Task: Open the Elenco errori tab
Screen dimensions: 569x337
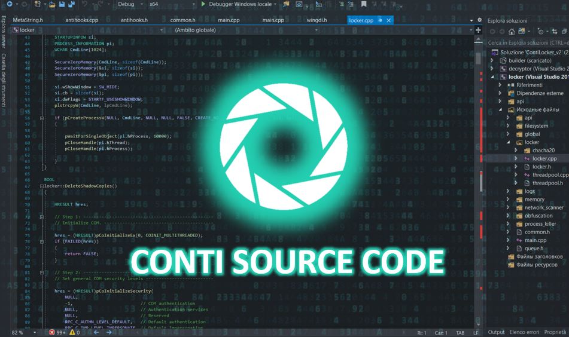Action: [x=525, y=332]
